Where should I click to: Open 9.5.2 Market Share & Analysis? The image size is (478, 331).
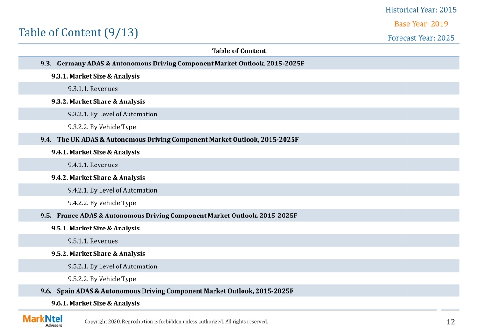click(x=239, y=253)
